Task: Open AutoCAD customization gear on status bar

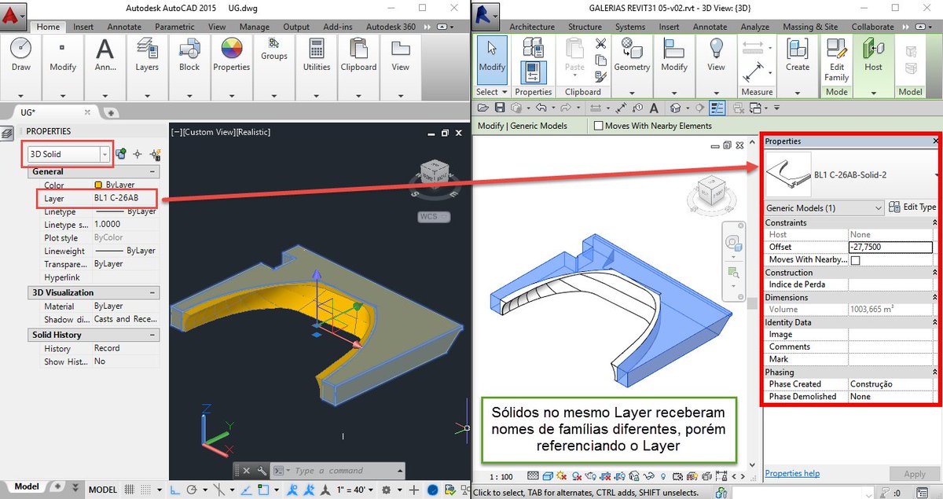Action: pyautogui.click(x=387, y=488)
